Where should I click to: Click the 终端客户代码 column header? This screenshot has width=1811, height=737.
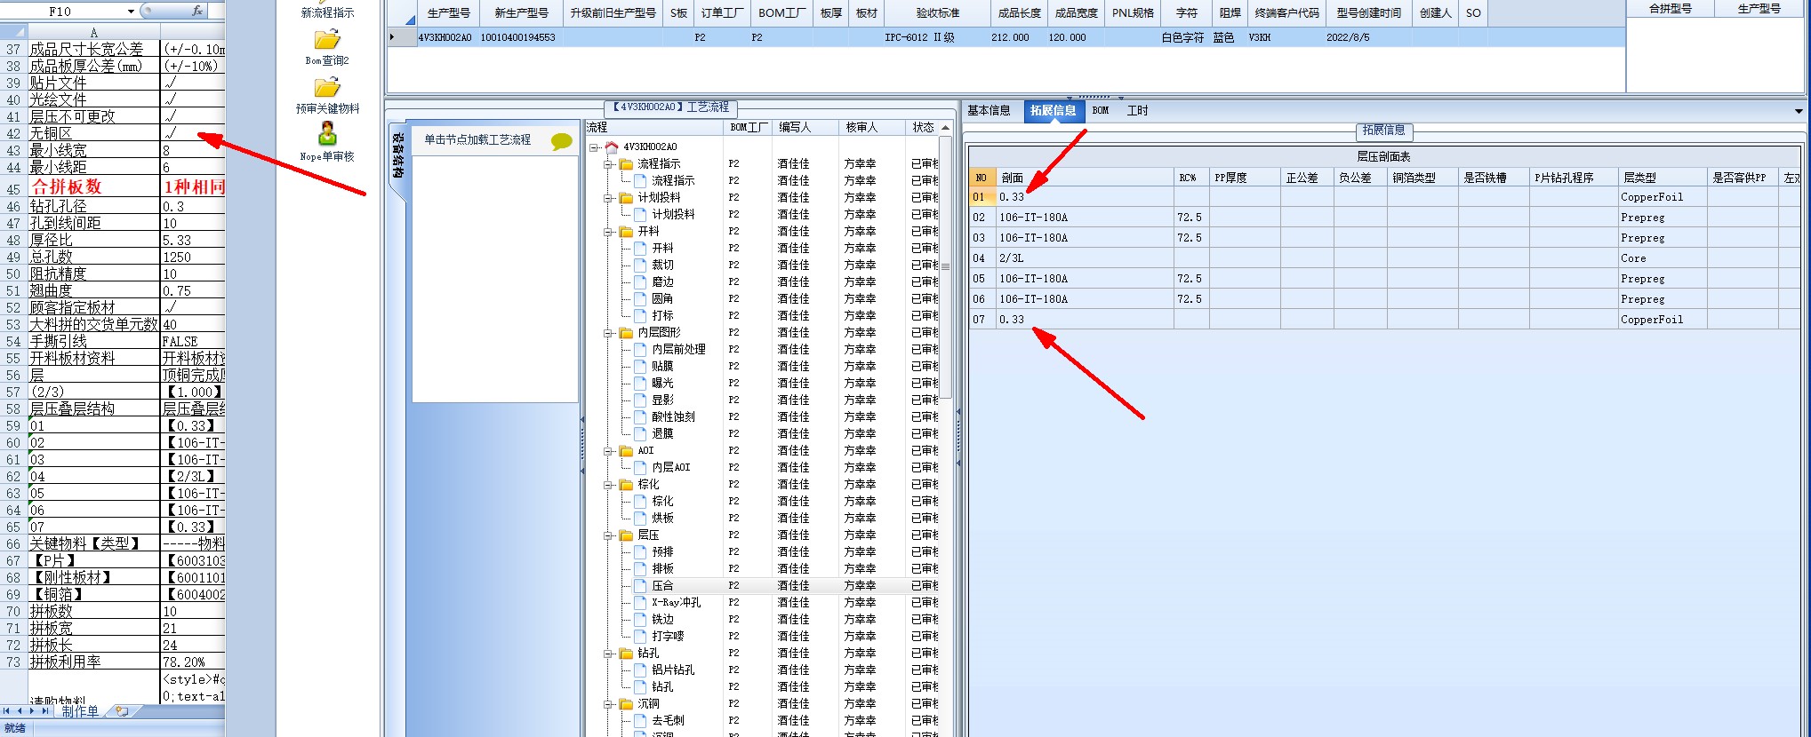(1286, 13)
